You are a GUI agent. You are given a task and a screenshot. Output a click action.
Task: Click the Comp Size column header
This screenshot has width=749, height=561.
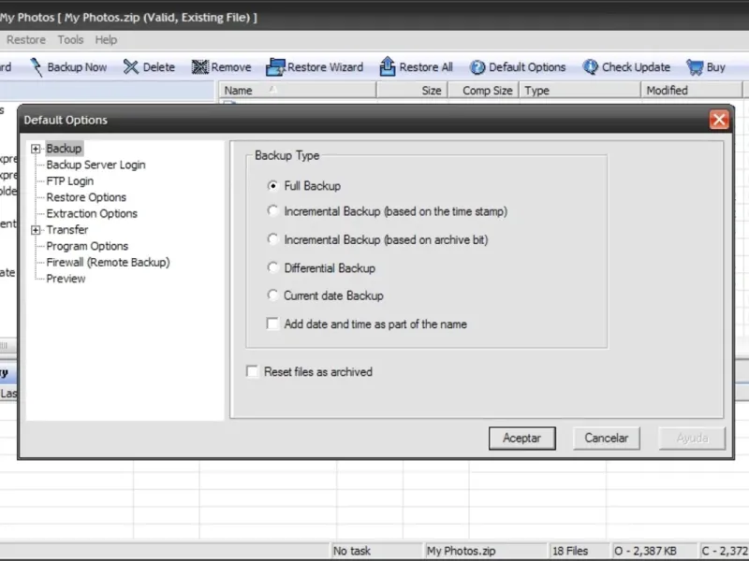tap(483, 90)
